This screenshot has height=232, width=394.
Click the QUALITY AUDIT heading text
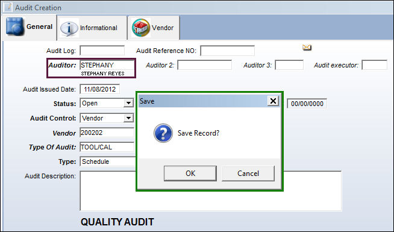coord(117,222)
